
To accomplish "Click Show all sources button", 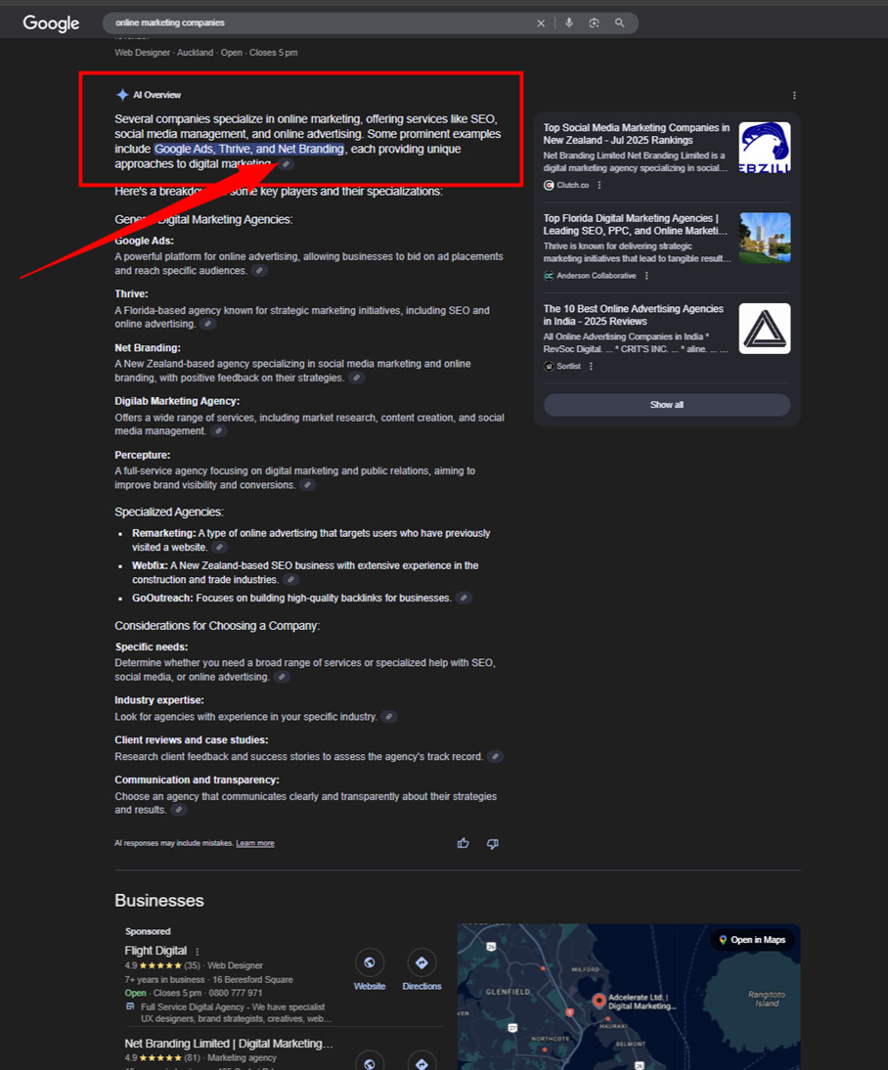I will pos(667,405).
